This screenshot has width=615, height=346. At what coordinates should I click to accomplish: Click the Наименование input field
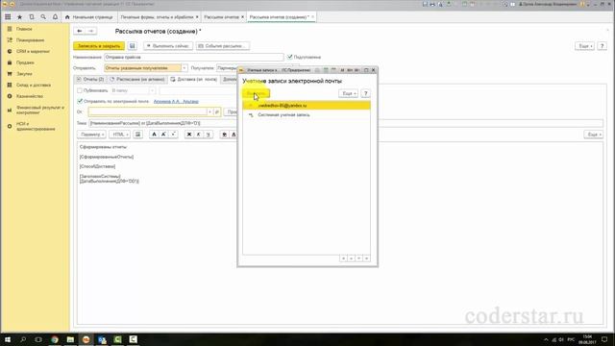[x=194, y=58]
